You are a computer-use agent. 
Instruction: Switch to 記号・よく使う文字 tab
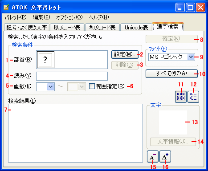27,27
